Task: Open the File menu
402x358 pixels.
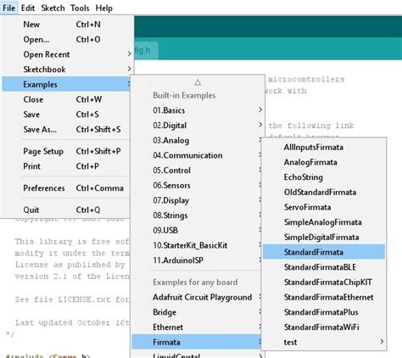Action: 9,8
